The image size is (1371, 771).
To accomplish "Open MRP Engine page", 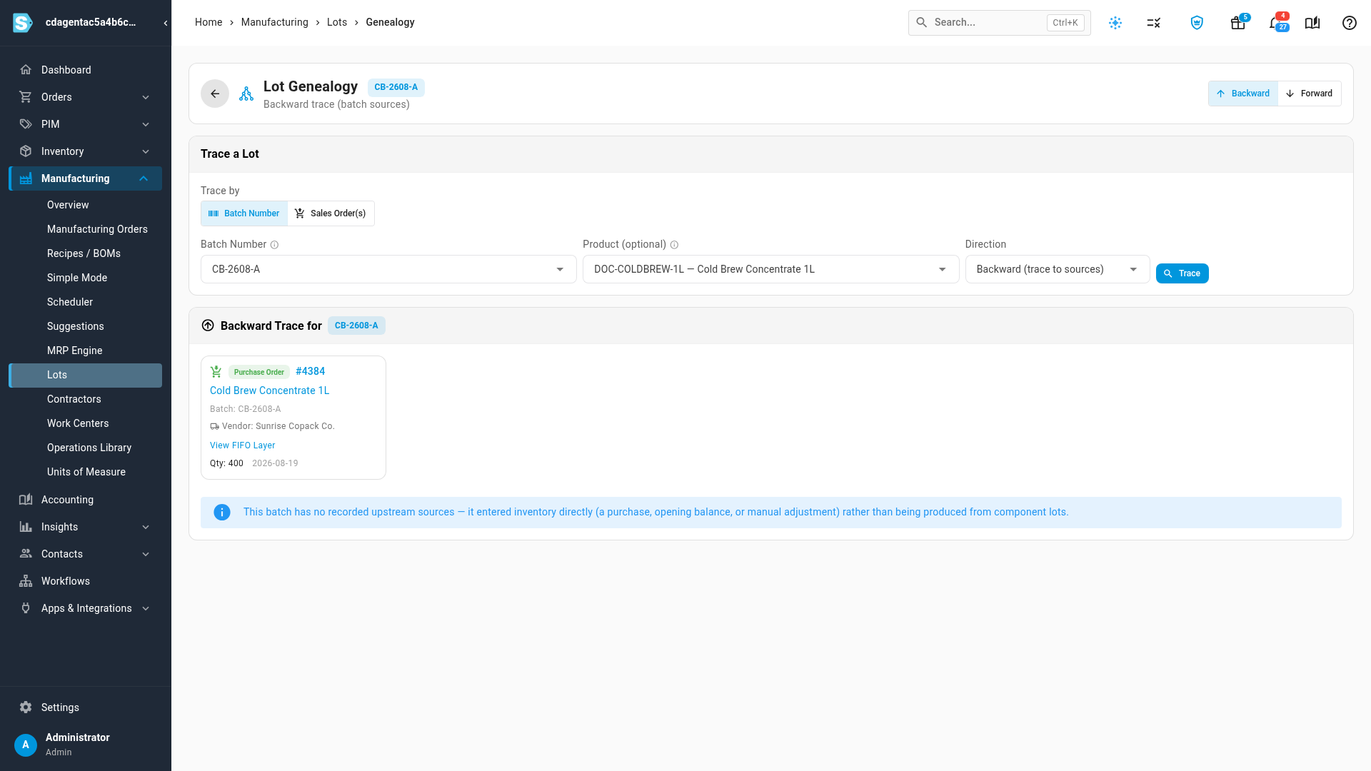I will click(x=74, y=351).
